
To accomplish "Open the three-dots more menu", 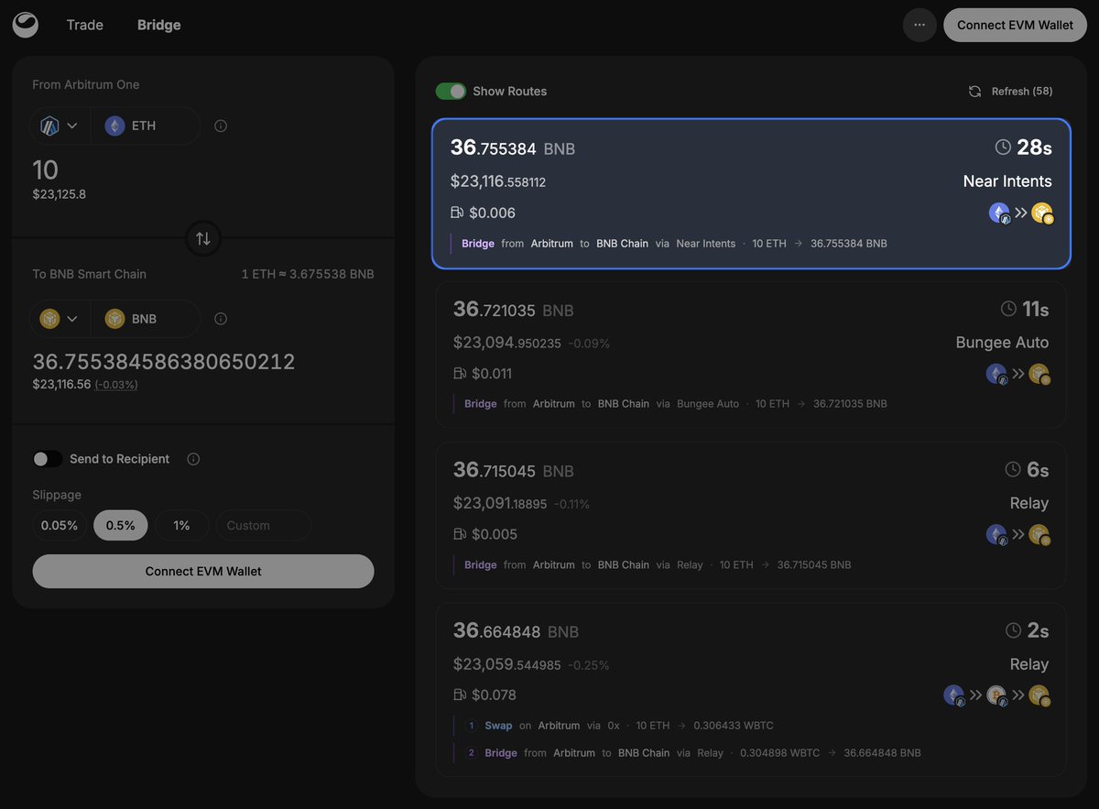I will (919, 25).
